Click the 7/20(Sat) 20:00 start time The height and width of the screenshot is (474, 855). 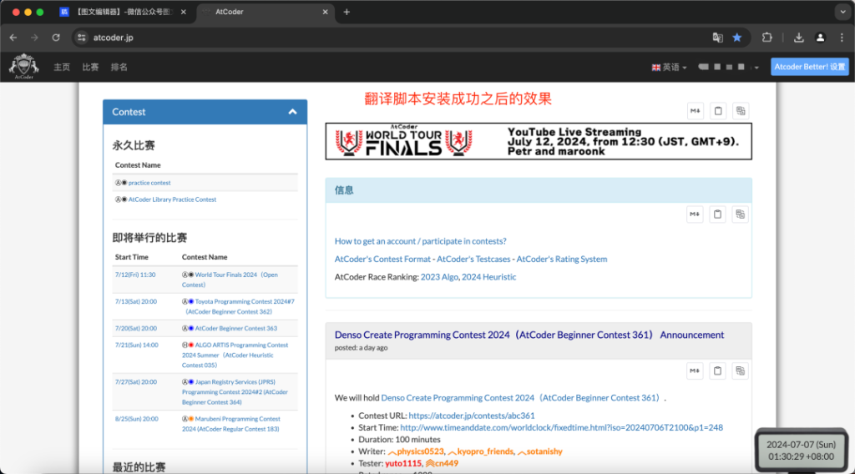(x=136, y=329)
